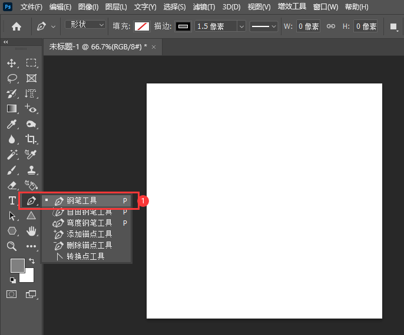Select the Zoom magnifier tool

(x=12, y=246)
